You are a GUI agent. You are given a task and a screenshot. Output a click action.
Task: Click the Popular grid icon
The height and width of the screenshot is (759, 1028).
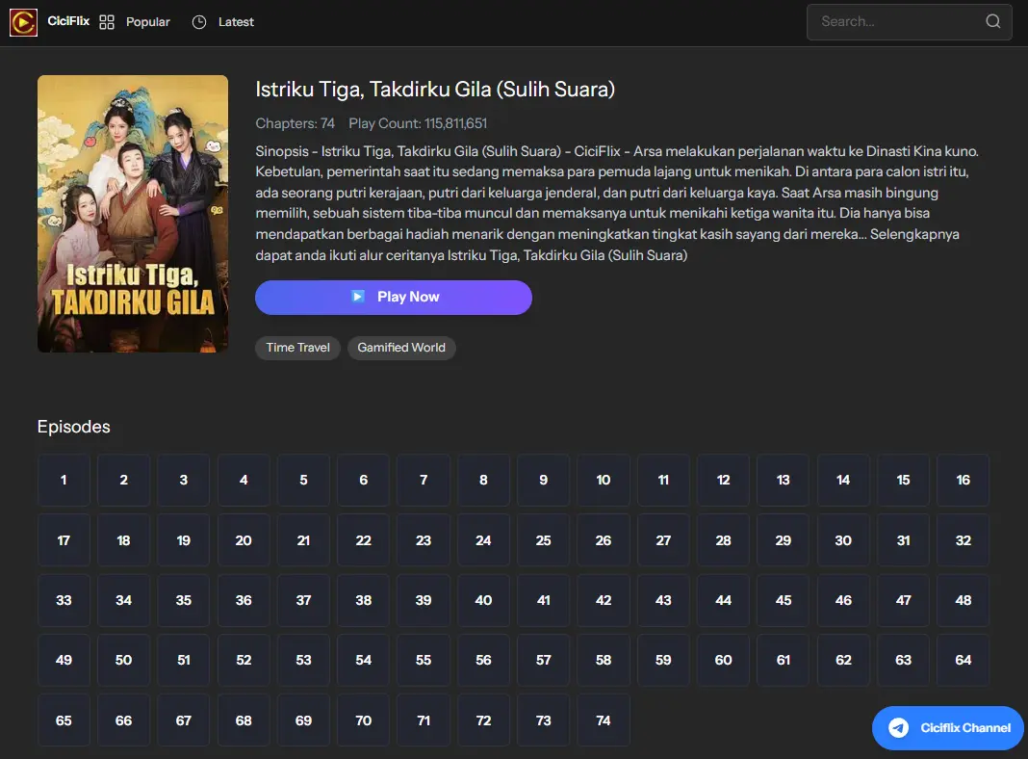click(x=107, y=22)
